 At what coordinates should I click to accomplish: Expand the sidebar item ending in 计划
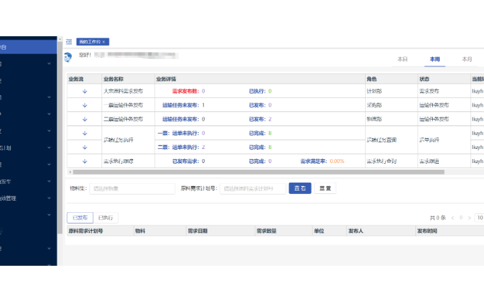tap(28, 148)
